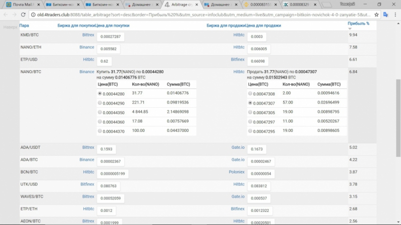The height and width of the screenshot is (225, 401).
Task: Click quantity 4 844.85 in buy table
Action: [x=140, y=112]
